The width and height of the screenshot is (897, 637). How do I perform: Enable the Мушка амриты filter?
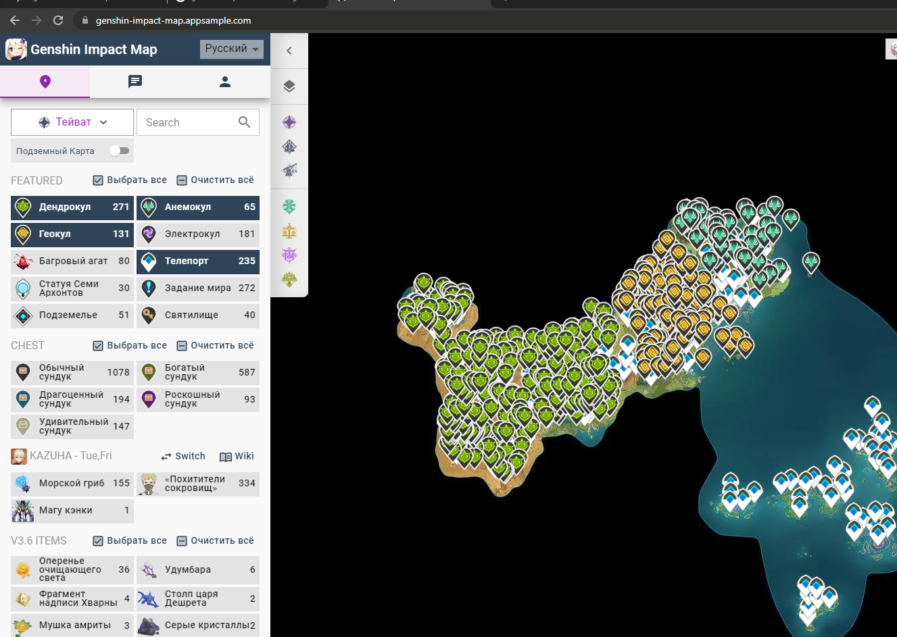(72, 626)
